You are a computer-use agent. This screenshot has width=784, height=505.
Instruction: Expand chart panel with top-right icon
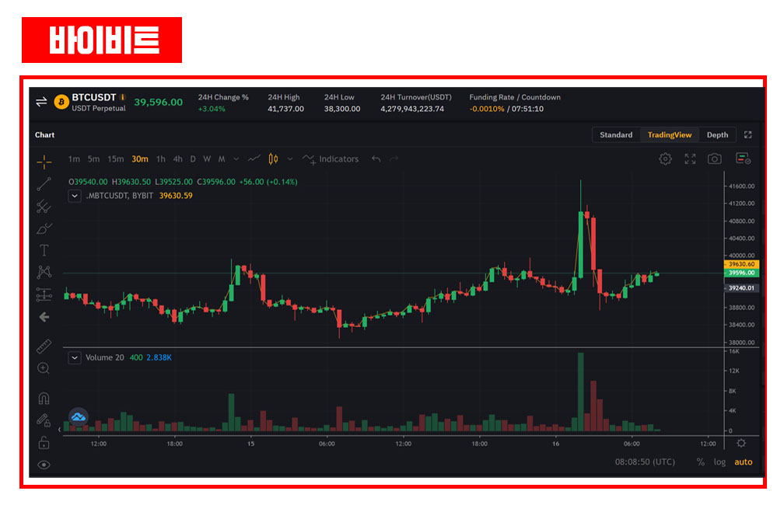coord(748,135)
